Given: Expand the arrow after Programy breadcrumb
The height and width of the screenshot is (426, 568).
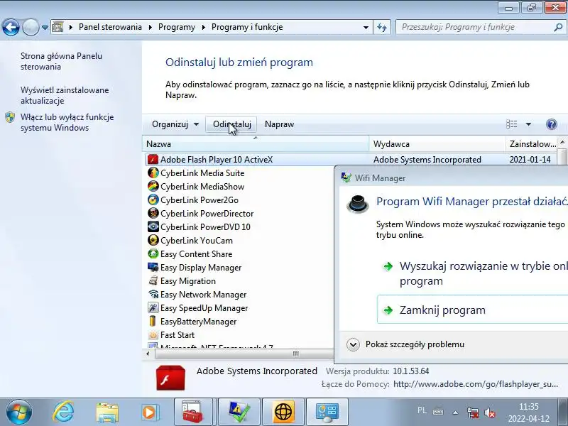Looking at the screenshot, I should click(x=203, y=27).
